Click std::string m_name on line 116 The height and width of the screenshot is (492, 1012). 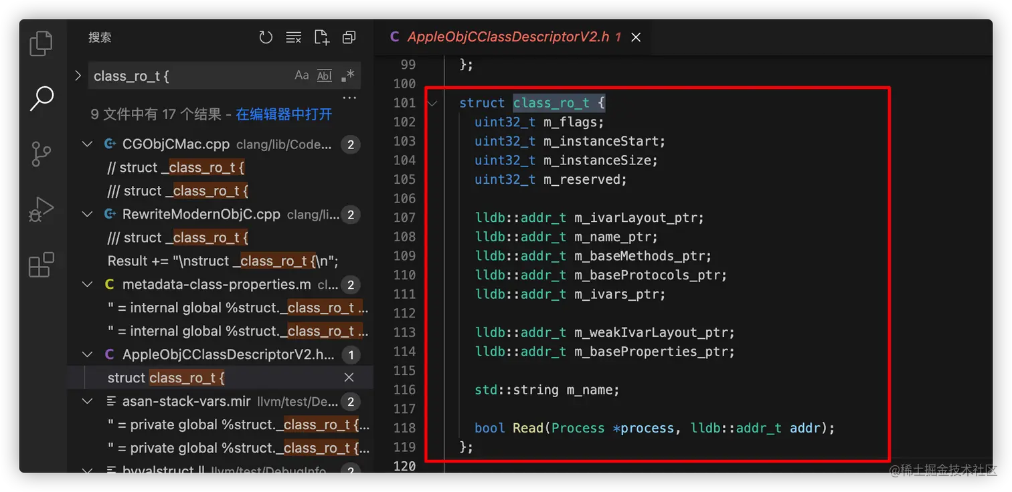pyautogui.click(x=547, y=390)
